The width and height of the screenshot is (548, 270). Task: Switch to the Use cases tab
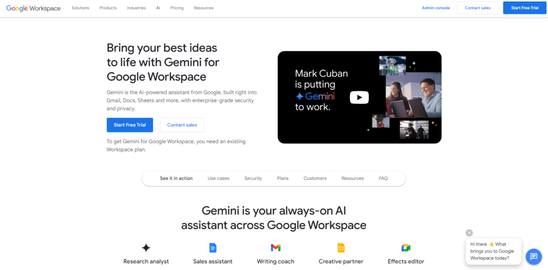[218, 178]
